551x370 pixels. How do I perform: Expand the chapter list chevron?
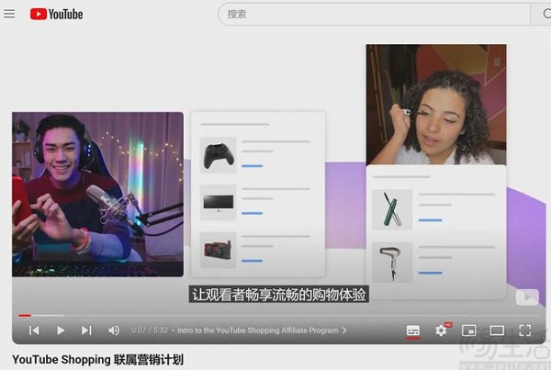click(x=344, y=331)
